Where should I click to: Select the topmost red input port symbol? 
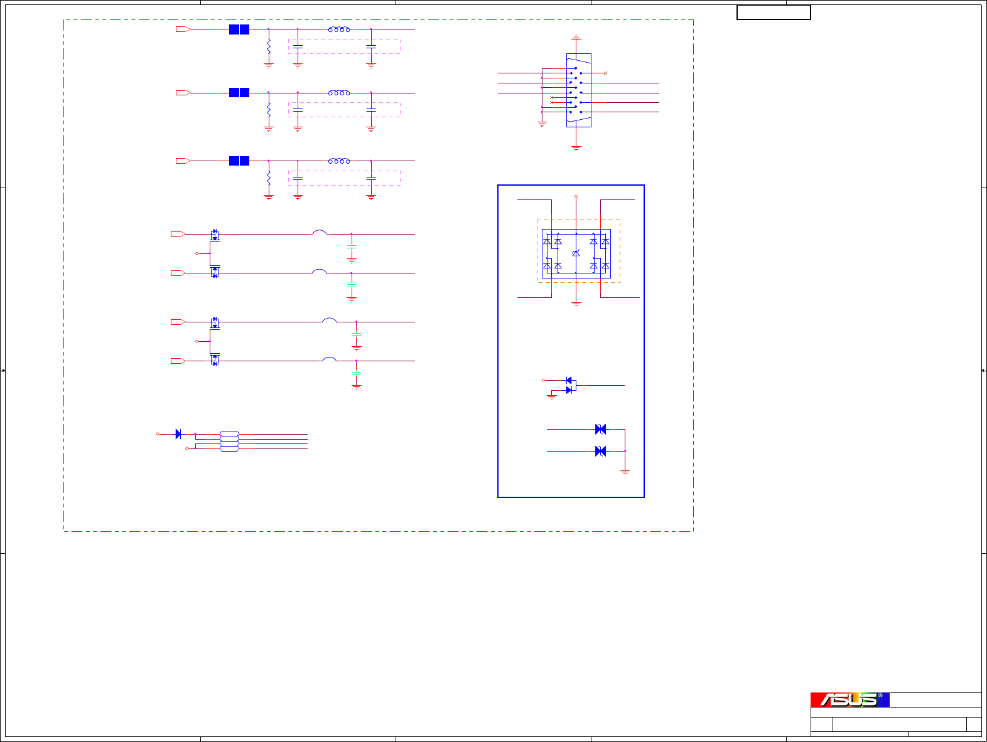[183, 29]
